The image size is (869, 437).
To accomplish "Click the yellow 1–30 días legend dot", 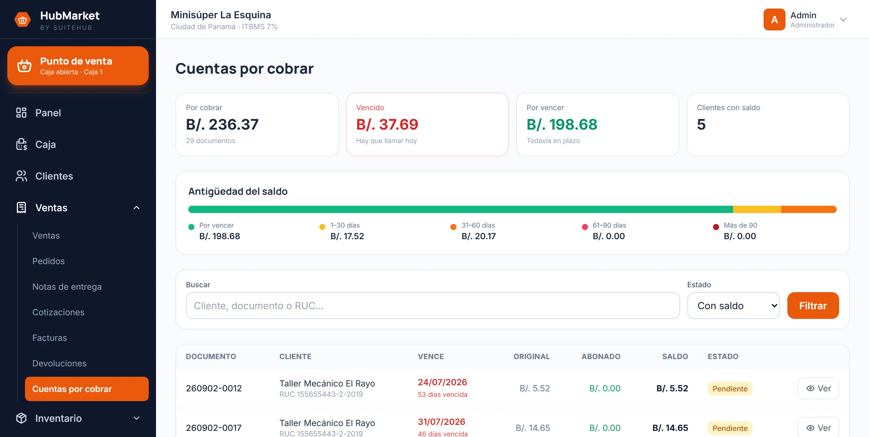I will coord(322,227).
